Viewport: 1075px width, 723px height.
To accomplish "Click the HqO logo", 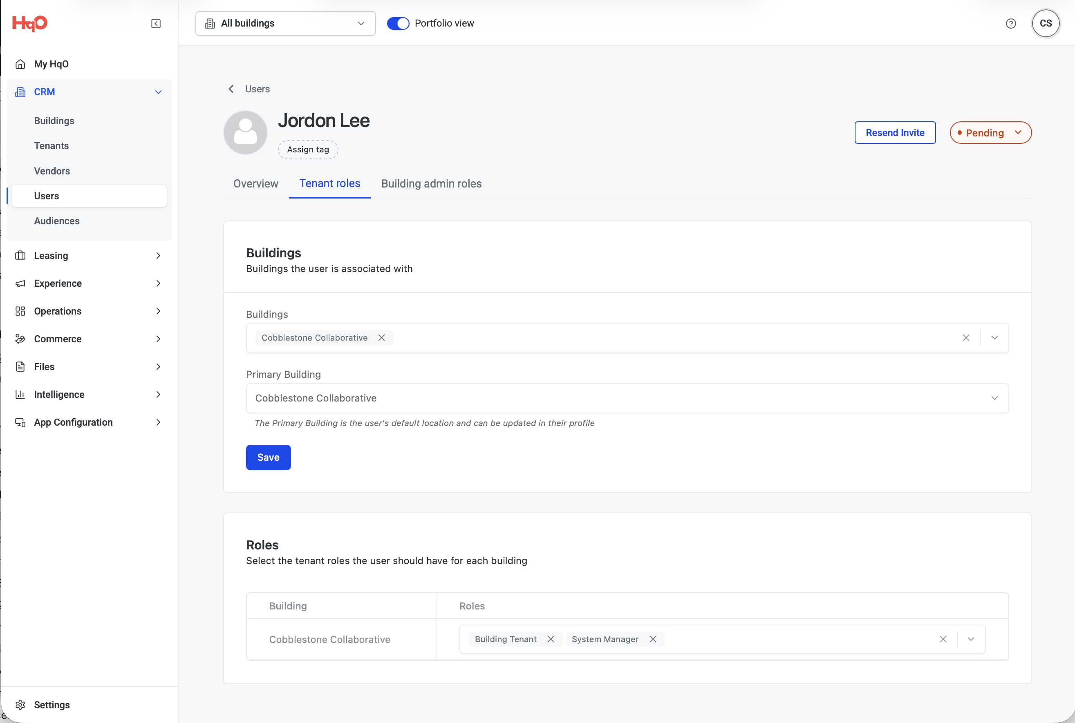I will [x=29, y=23].
